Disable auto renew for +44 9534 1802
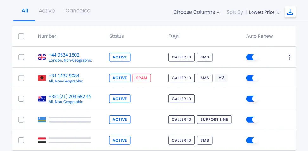This screenshot has height=151, width=308. [x=251, y=57]
